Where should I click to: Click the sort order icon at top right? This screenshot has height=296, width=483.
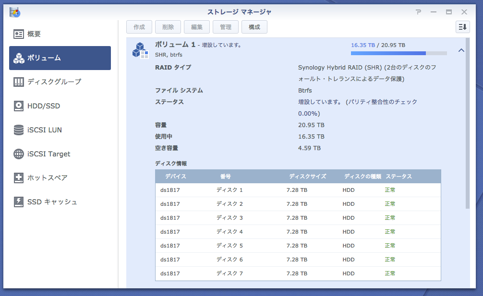pyautogui.click(x=462, y=27)
